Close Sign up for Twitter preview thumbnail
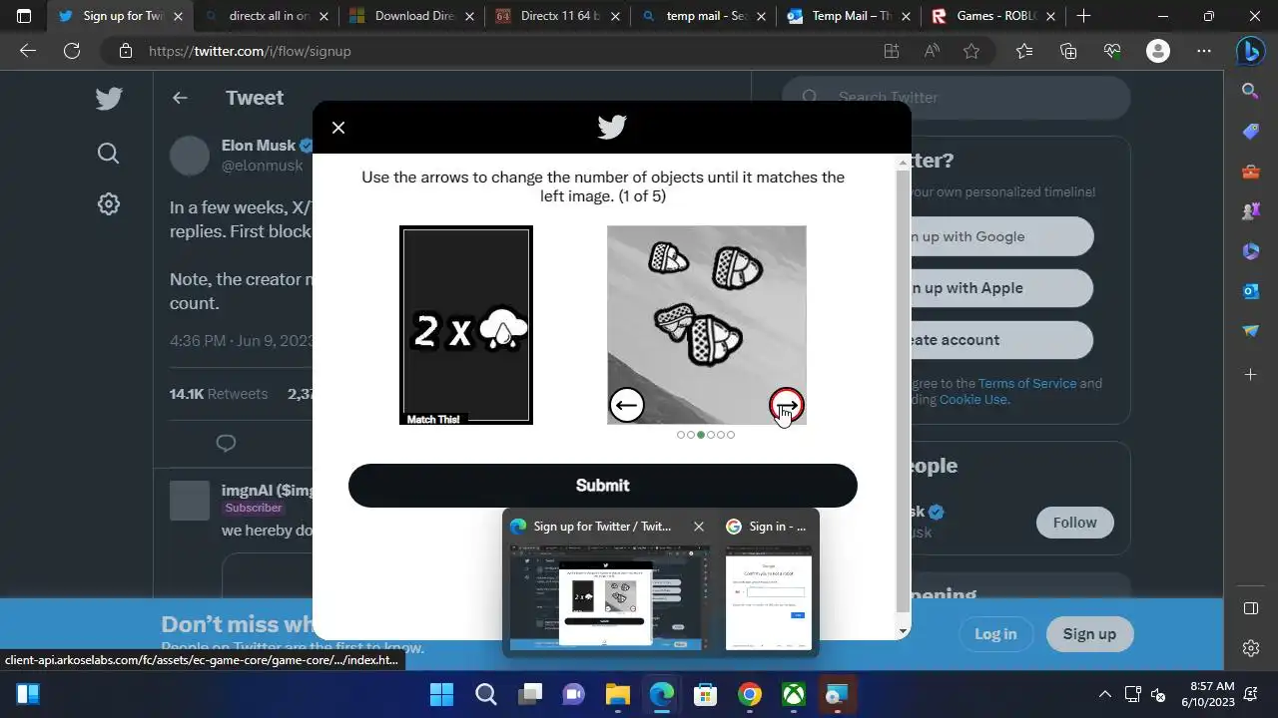Screen dimensions: 1278x718 699,527
